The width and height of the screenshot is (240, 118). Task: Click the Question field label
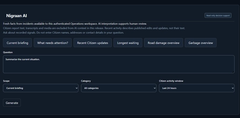8,52
